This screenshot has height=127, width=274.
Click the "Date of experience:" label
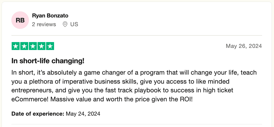[38, 114]
